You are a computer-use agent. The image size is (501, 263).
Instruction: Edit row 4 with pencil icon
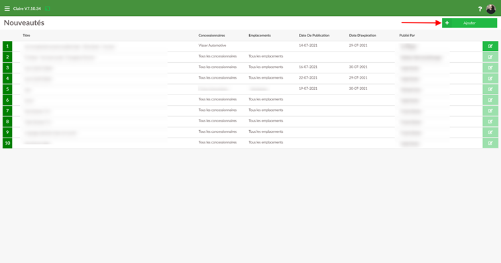coord(490,79)
